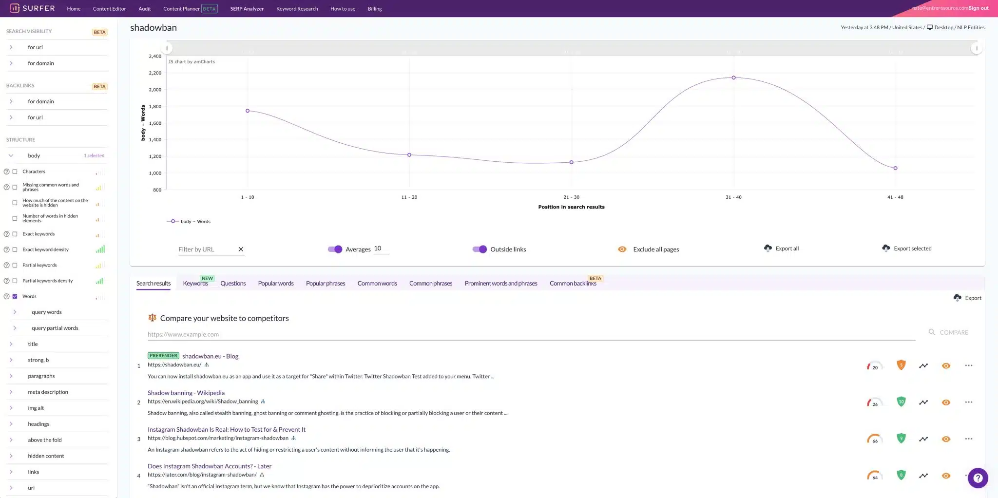Viewport: 998px width, 498px height.
Task: Check the Partial keywords checkbox
Action: click(x=15, y=265)
